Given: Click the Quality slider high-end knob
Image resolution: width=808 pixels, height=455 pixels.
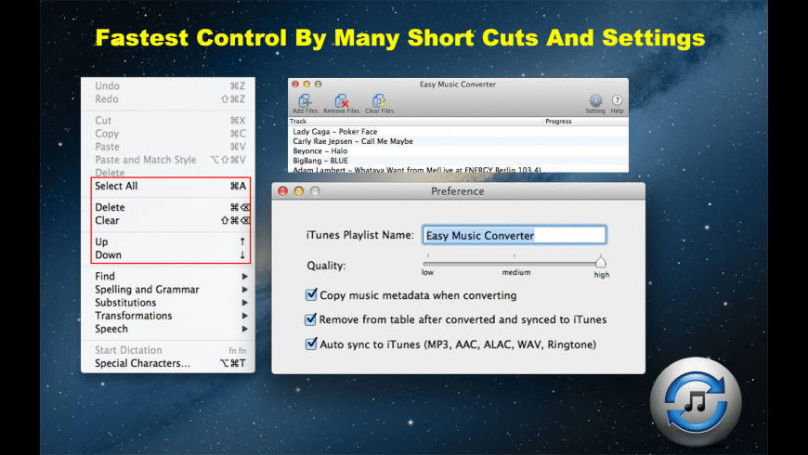Looking at the screenshot, I should click(600, 261).
